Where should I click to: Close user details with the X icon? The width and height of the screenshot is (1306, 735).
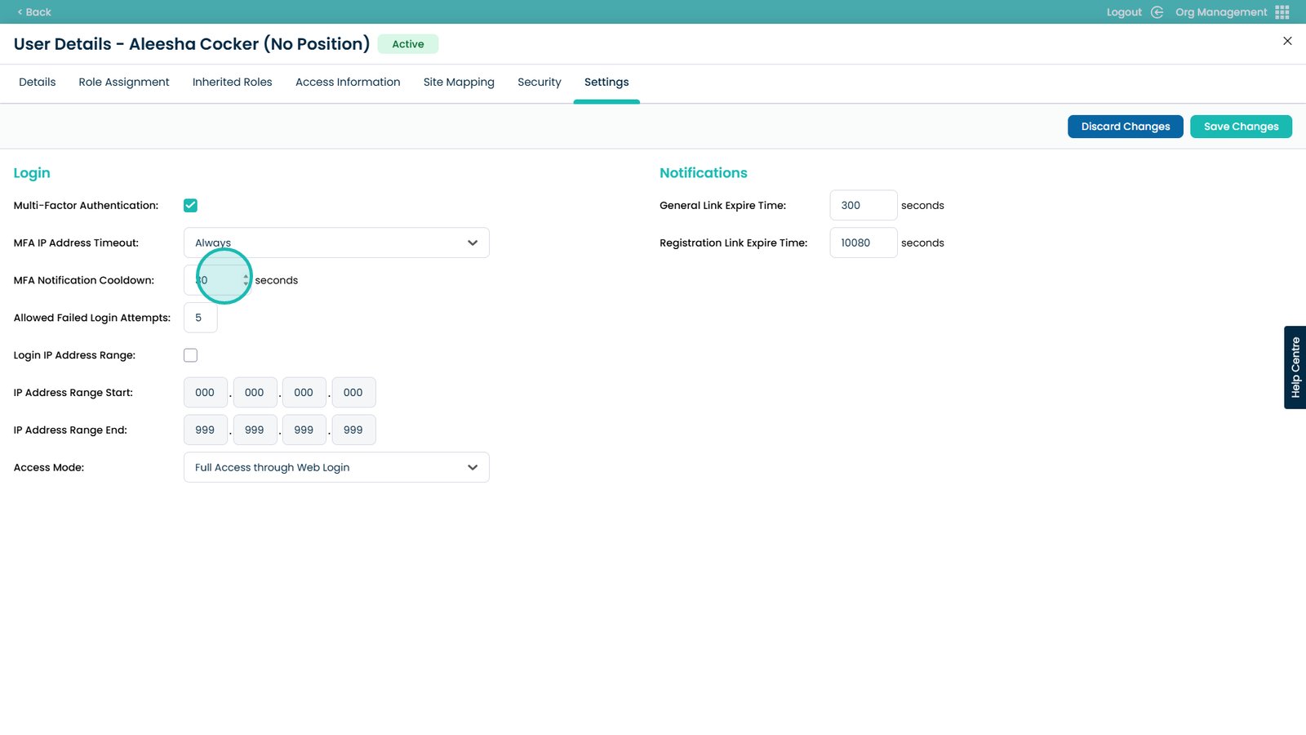[x=1287, y=41]
